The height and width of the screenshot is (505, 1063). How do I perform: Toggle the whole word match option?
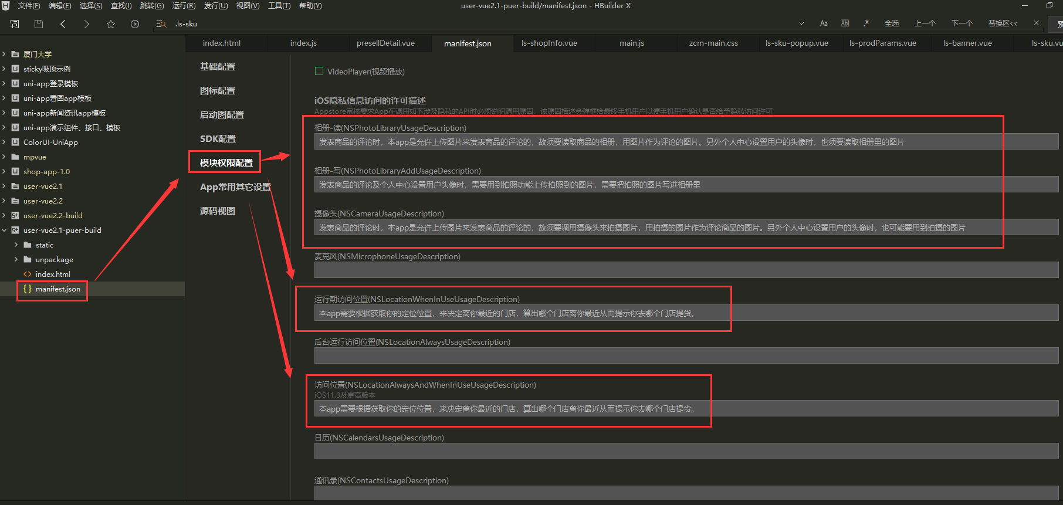(845, 23)
